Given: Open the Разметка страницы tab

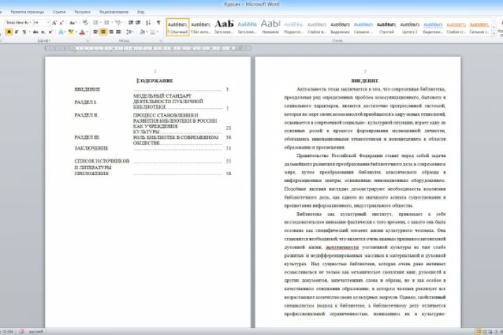Looking at the screenshot, I should [x=27, y=12].
